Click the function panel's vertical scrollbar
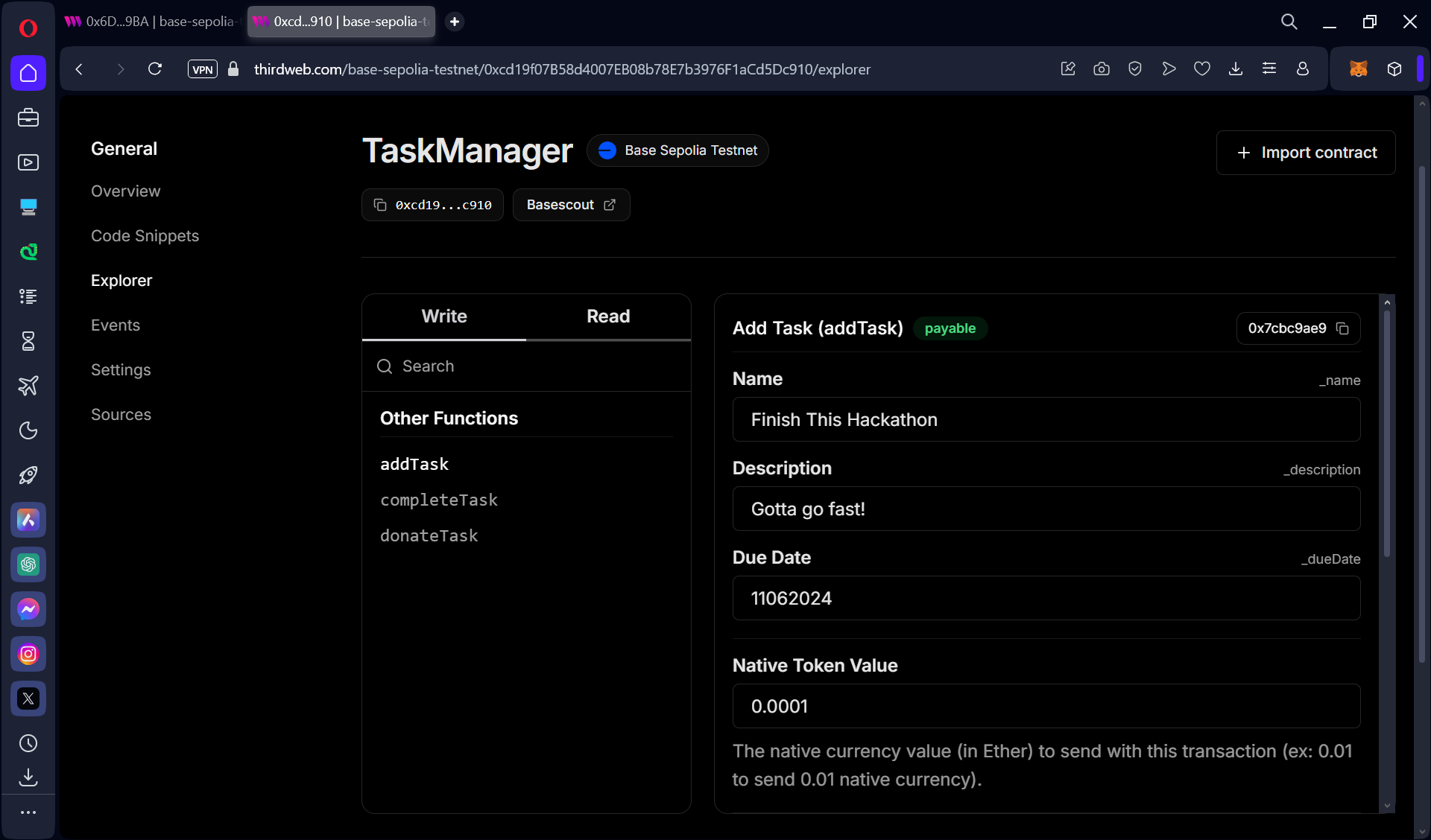 [x=1387, y=432]
